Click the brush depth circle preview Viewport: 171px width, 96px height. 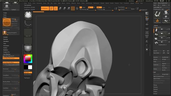(x=7, y=22)
